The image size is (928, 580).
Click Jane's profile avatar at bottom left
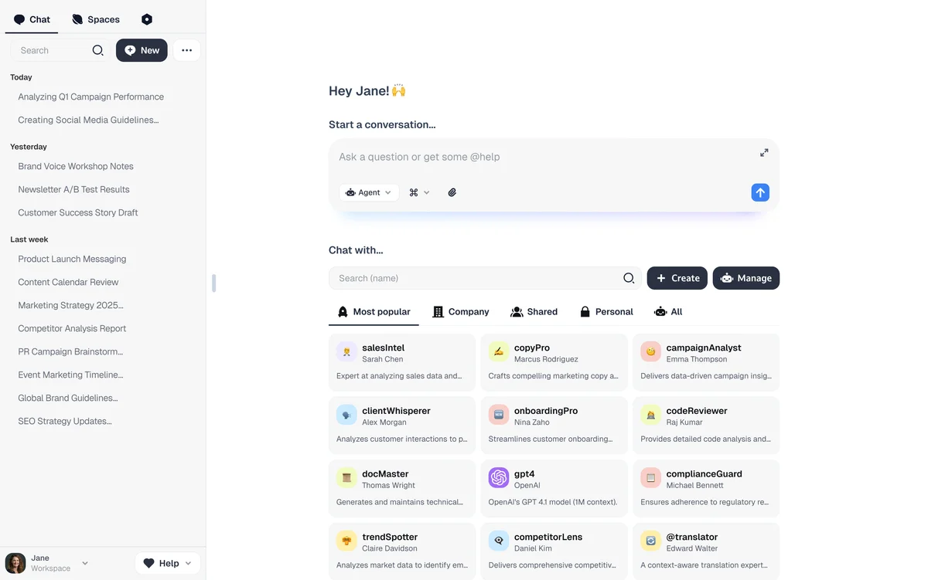coord(15,562)
